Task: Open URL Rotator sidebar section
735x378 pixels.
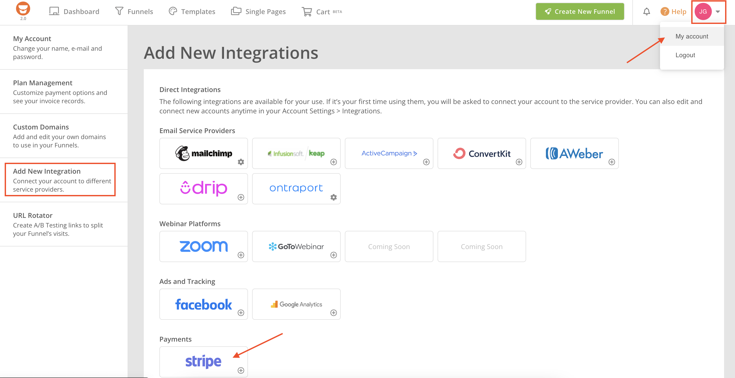Action: pyautogui.click(x=33, y=215)
